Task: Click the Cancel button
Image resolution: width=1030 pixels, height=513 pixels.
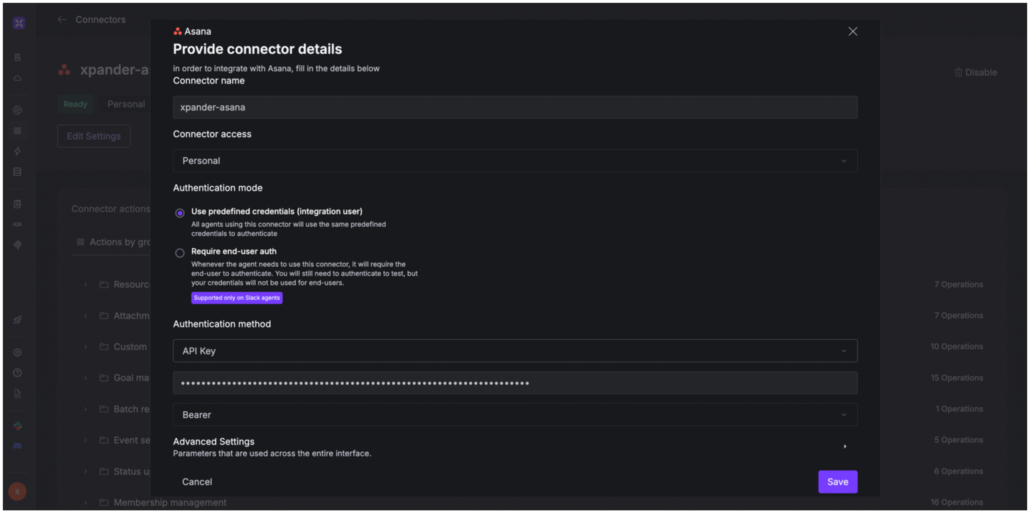Action: click(197, 482)
